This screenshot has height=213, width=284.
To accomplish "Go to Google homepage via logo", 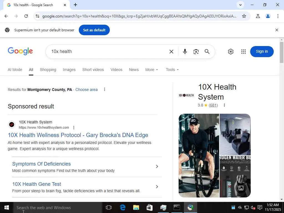I will coord(20,51).
